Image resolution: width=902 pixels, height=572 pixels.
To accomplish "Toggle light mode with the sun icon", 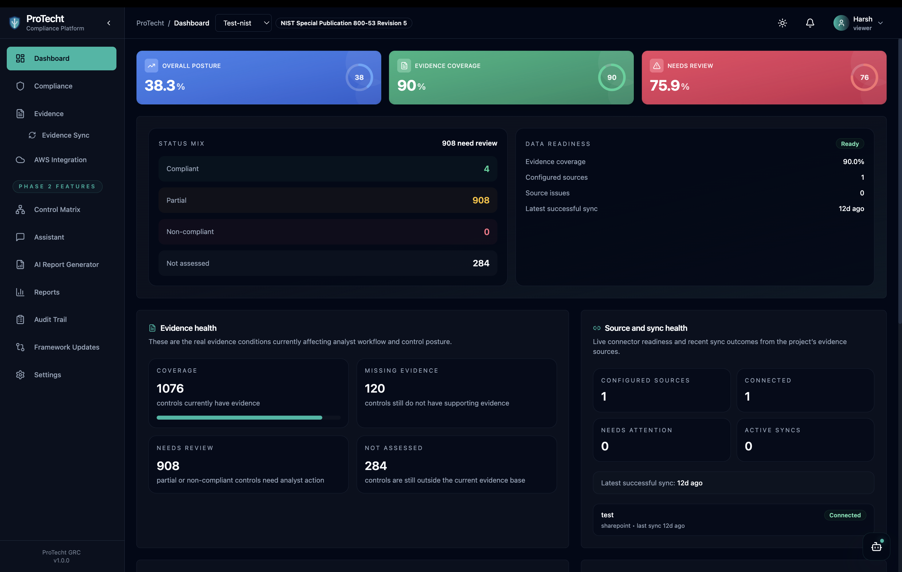I will 782,23.
